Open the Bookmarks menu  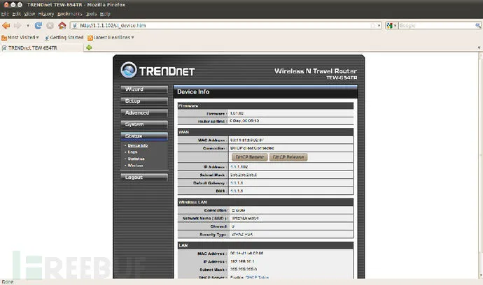pyautogui.click(x=69, y=14)
